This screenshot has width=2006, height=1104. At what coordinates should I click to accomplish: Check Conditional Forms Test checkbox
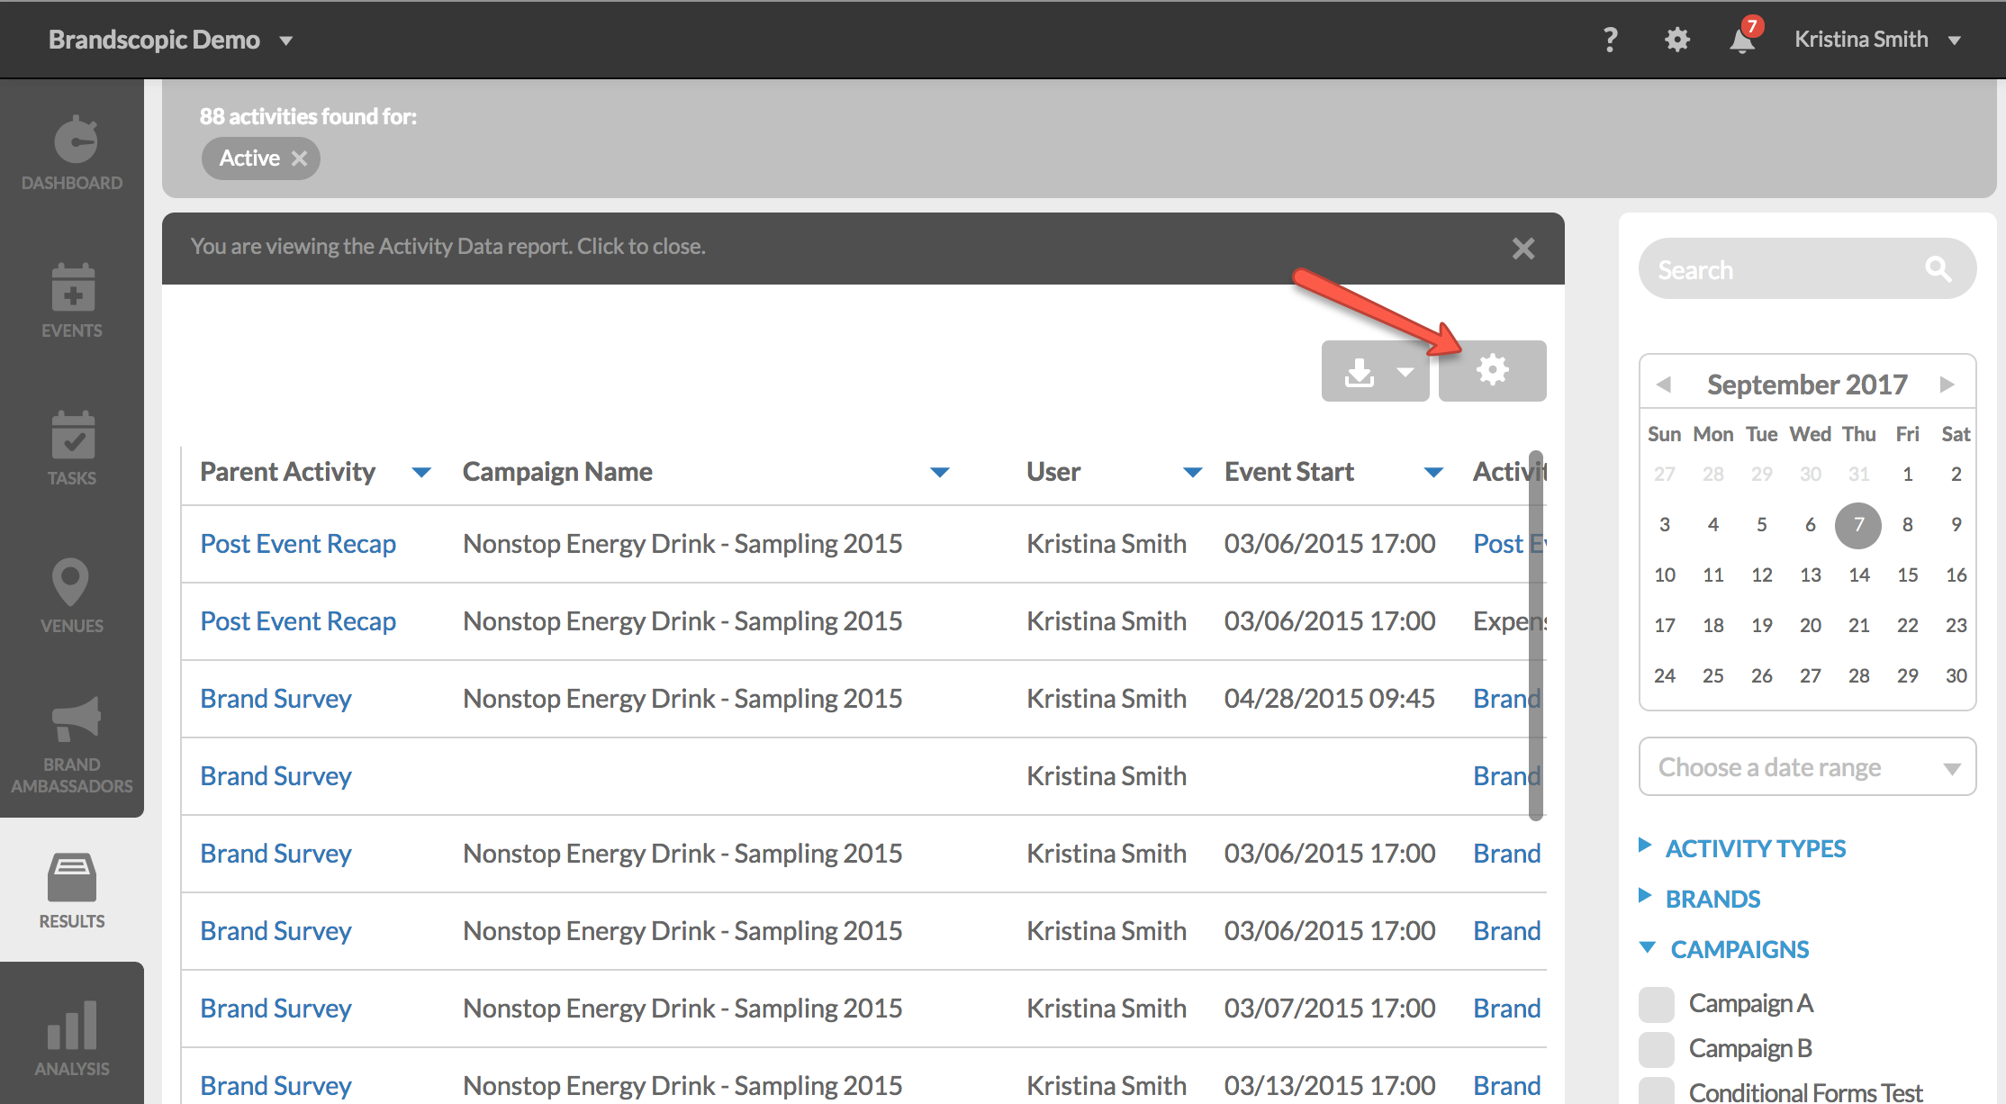coord(1657,1091)
